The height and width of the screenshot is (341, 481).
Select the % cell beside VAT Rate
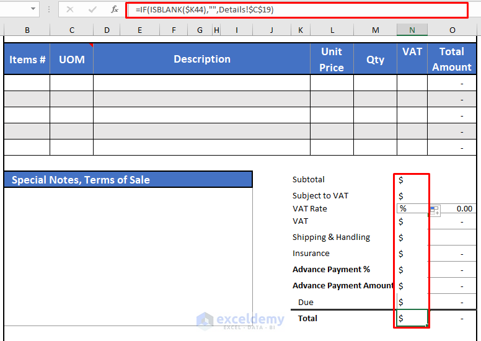(x=412, y=209)
